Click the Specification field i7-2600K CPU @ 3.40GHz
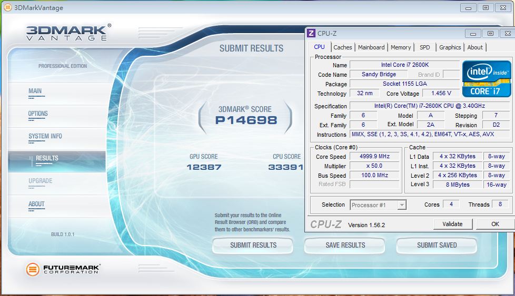 tap(430, 106)
